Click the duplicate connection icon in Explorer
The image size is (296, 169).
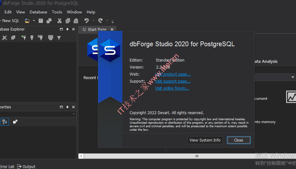[x=13, y=38]
